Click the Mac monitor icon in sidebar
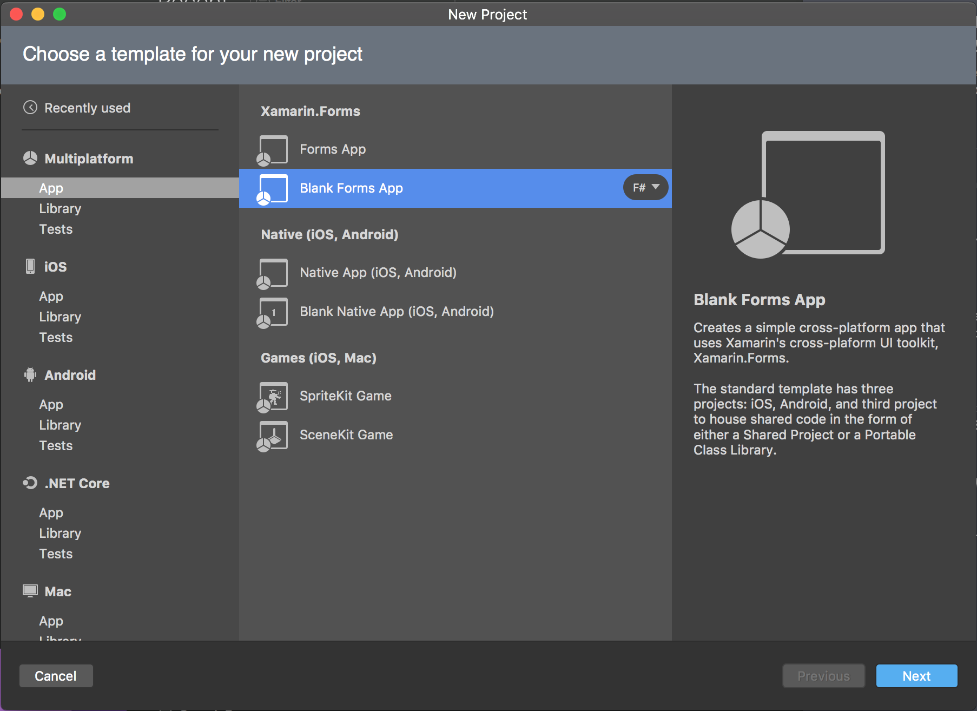 (30, 590)
